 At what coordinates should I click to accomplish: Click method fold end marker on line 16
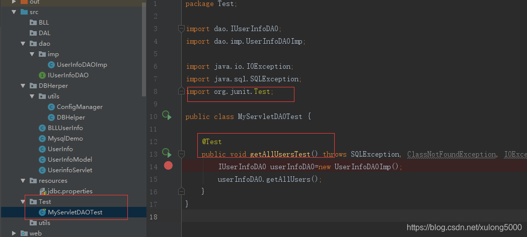pos(181,191)
